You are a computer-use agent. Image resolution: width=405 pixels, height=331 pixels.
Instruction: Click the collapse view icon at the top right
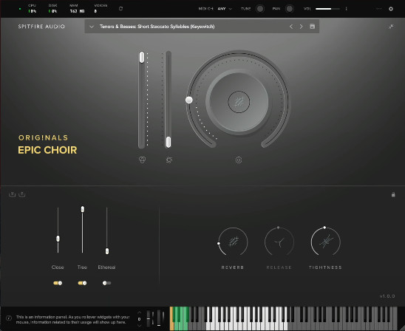391,27
